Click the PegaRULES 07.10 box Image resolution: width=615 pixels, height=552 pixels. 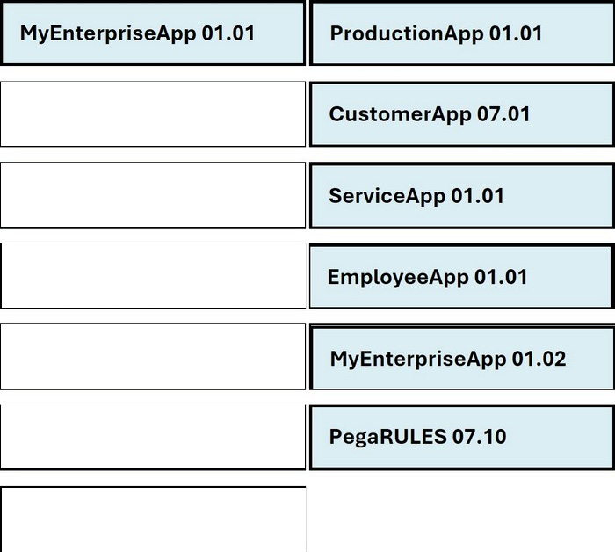coord(462,438)
